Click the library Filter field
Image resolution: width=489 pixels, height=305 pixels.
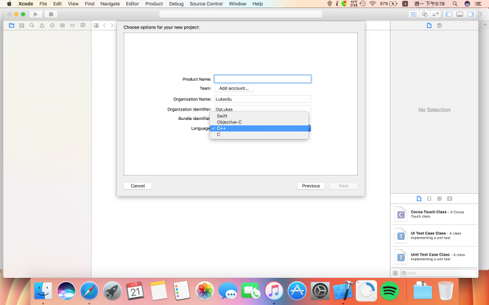(439, 273)
